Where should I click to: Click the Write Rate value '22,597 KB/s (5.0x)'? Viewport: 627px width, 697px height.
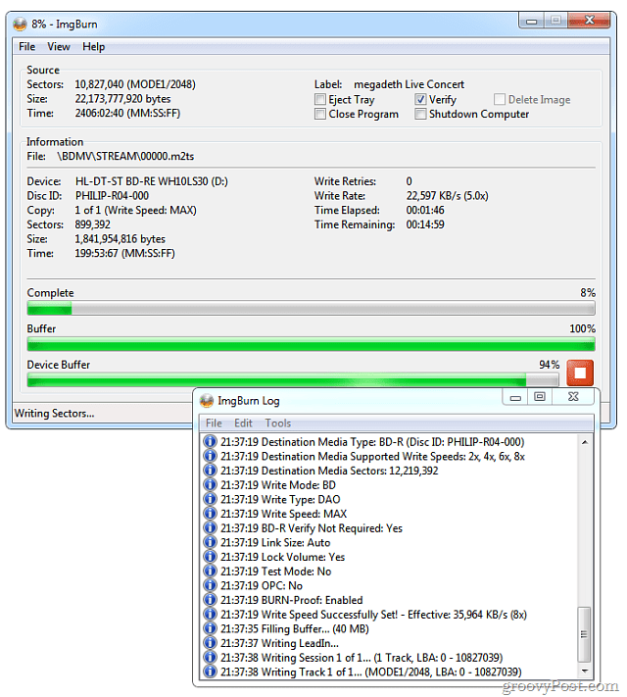pyautogui.click(x=447, y=196)
